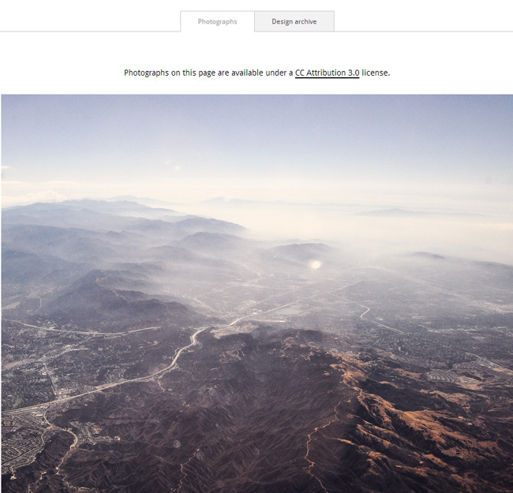
Task: Click the 'Photographs on this page' sentence start
Action: tap(160, 73)
